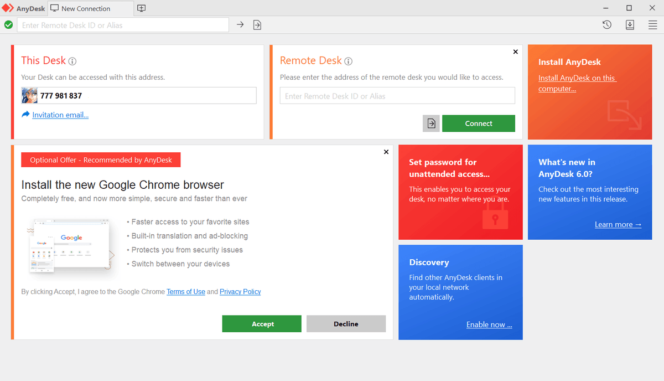Click Enable now in Discovery tile

coord(489,325)
